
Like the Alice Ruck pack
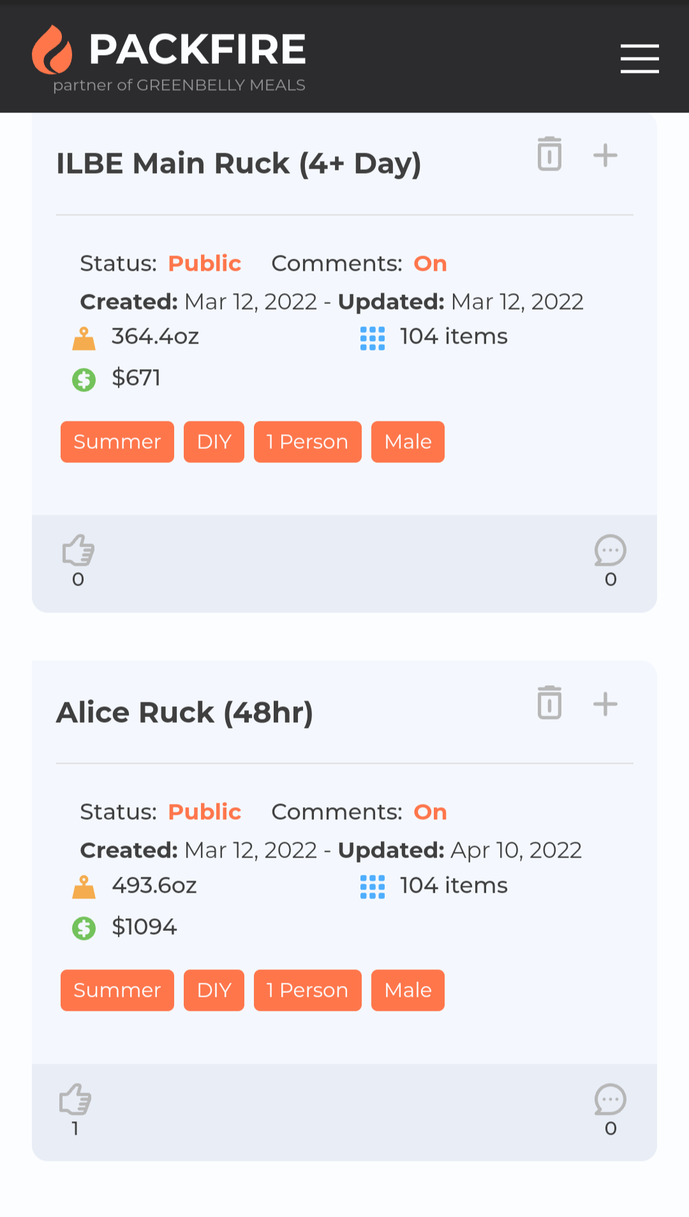click(x=75, y=1100)
